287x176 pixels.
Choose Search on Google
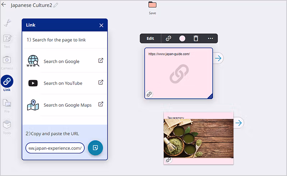point(61,61)
